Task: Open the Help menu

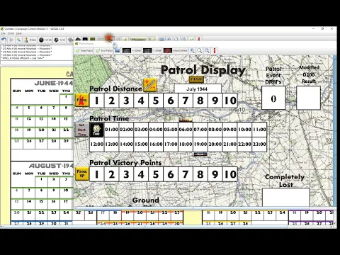Action: pos(19,33)
